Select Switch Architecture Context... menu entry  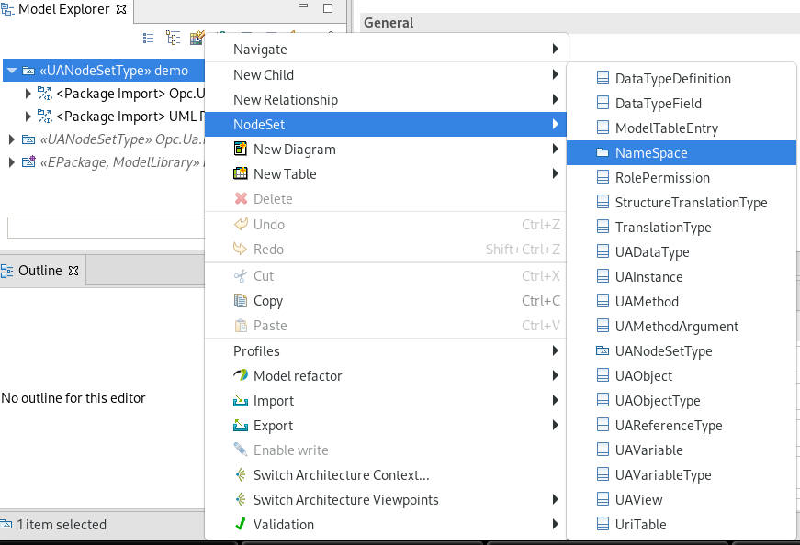click(341, 474)
